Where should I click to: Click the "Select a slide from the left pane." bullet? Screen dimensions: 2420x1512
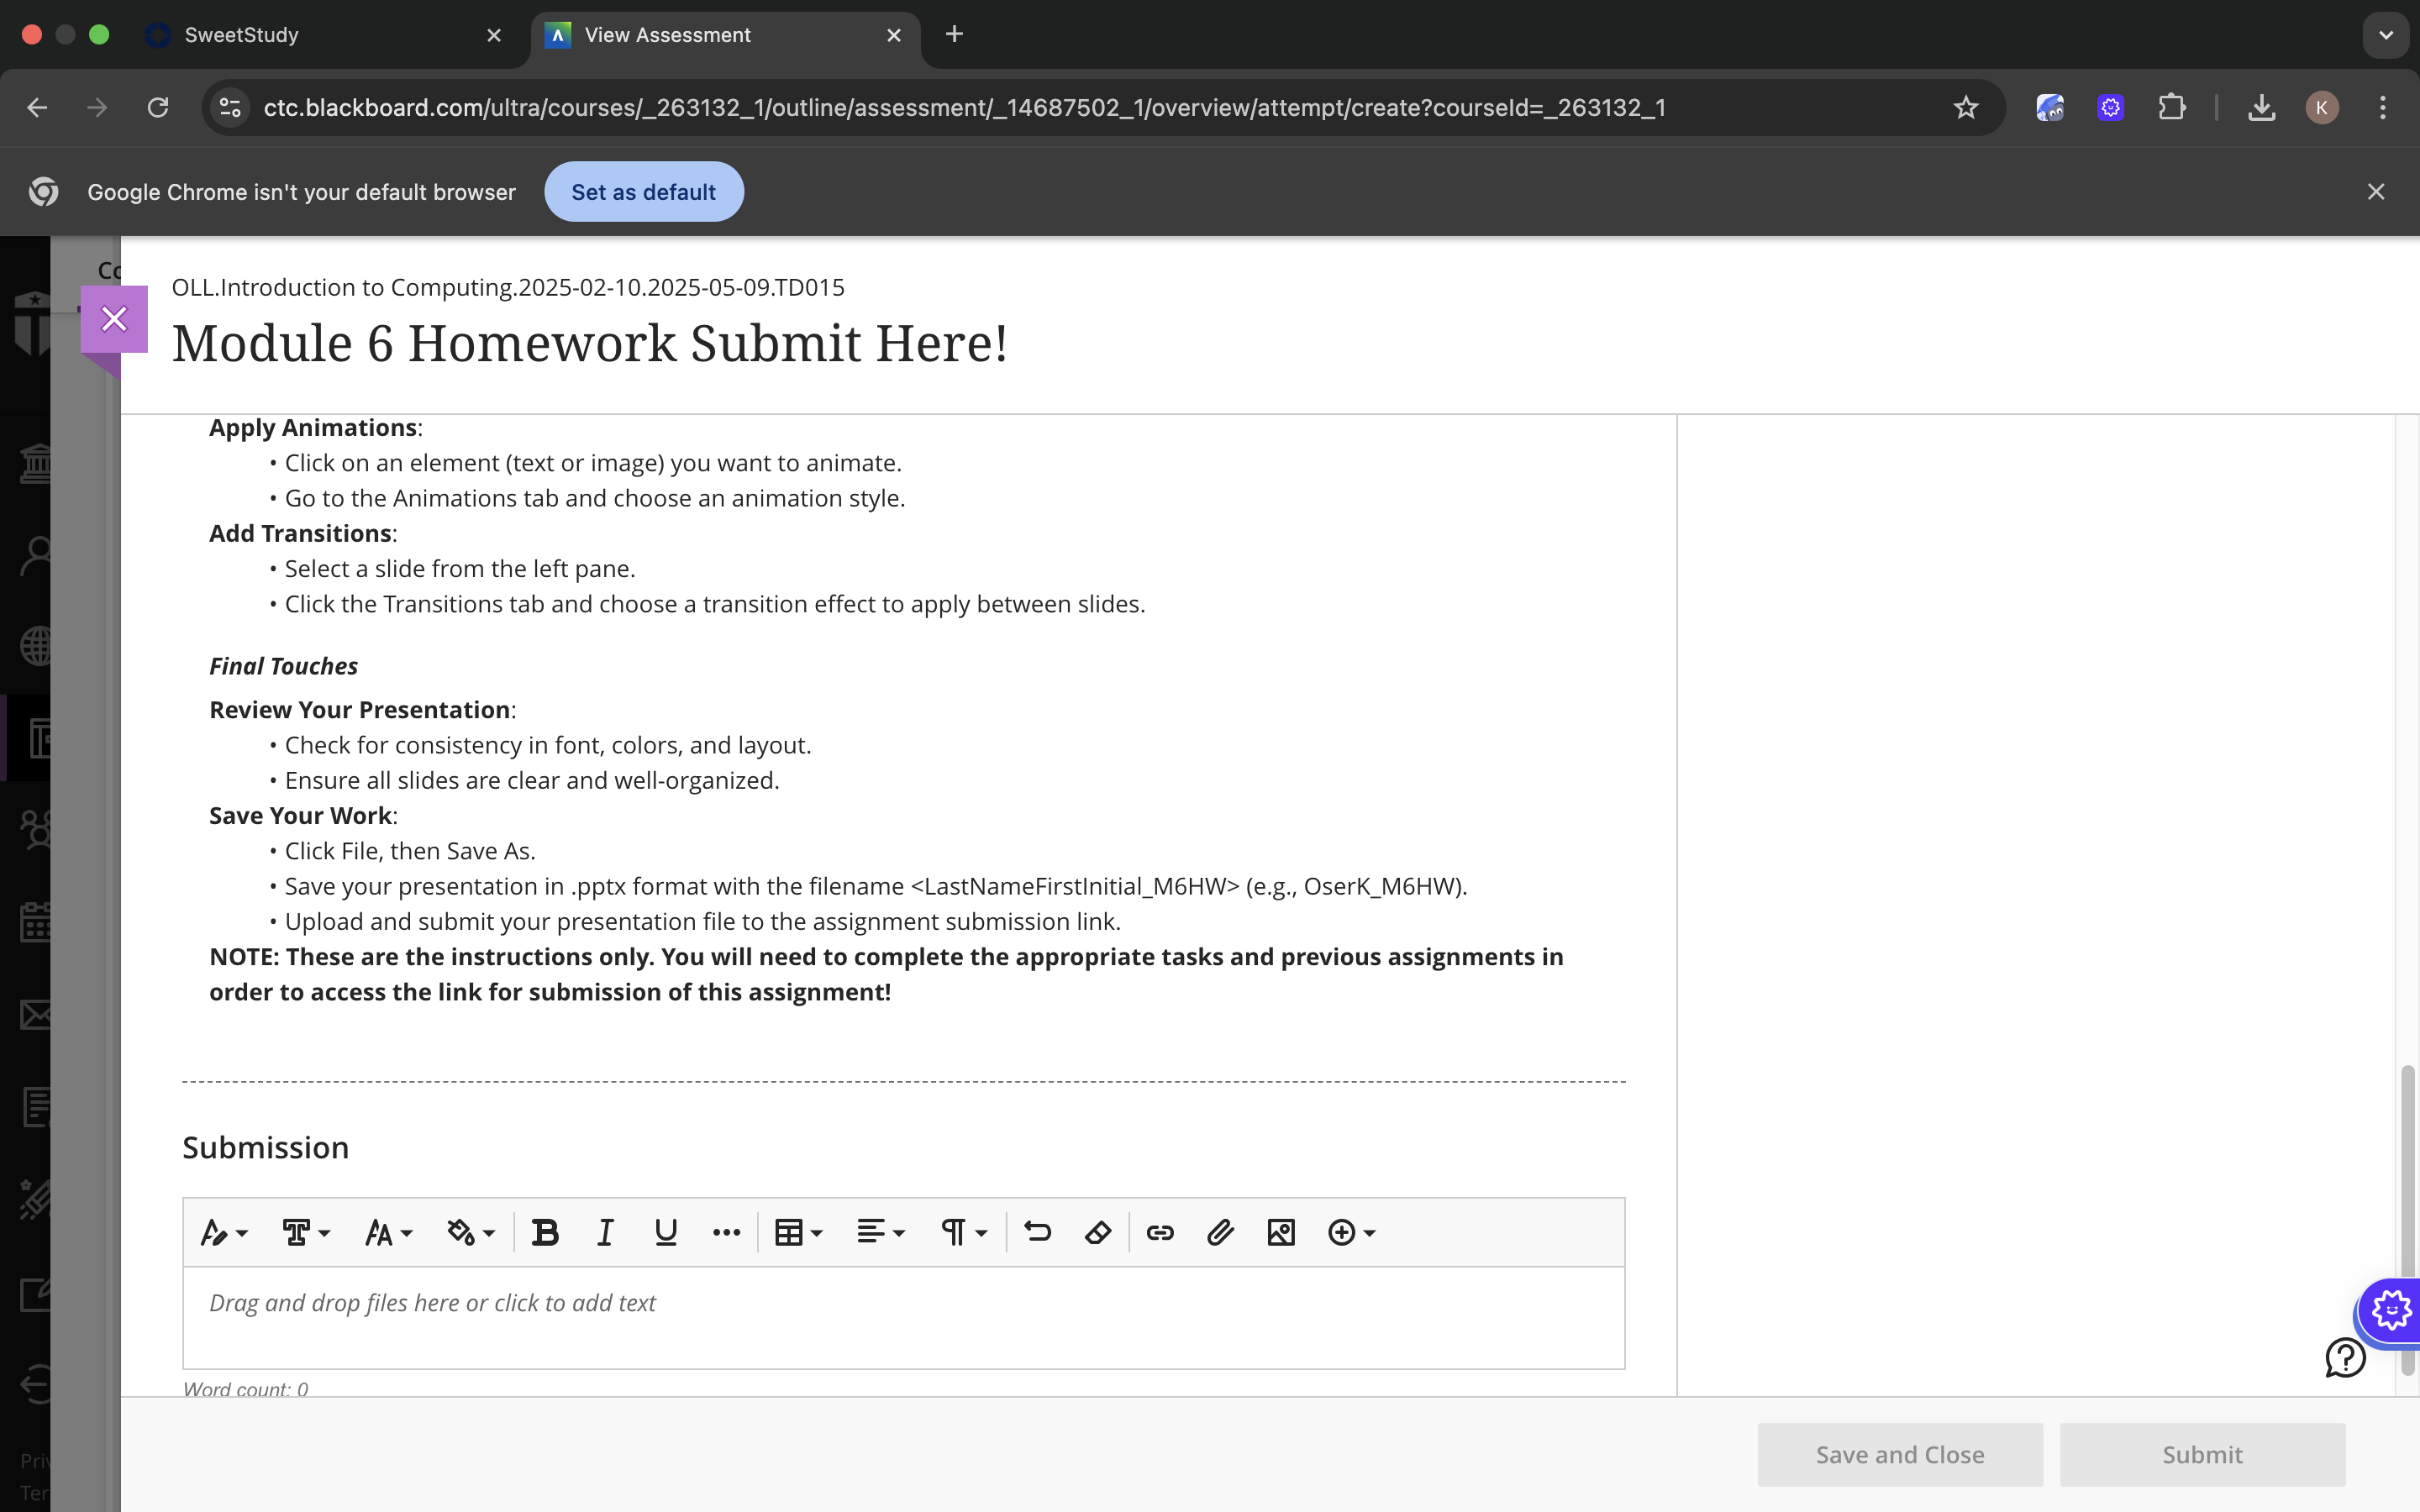click(x=460, y=569)
